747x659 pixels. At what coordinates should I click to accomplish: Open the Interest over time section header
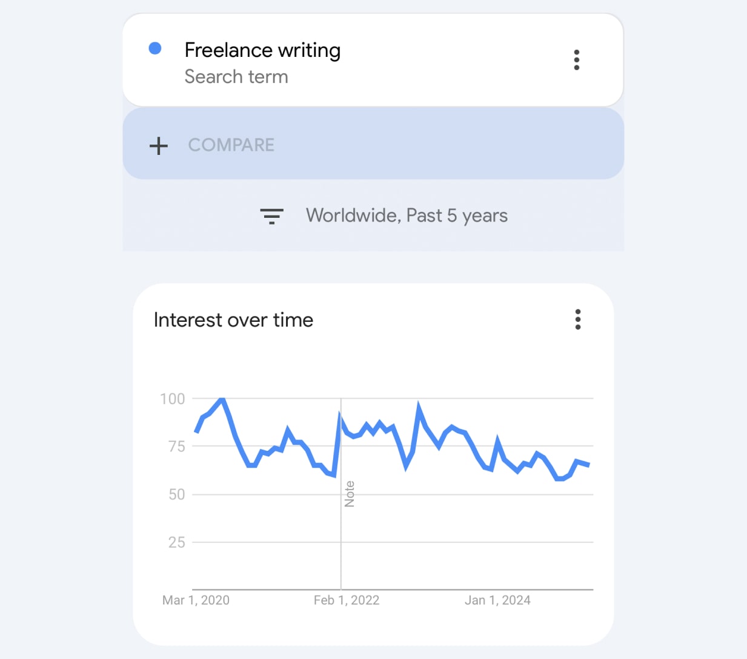(234, 320)
